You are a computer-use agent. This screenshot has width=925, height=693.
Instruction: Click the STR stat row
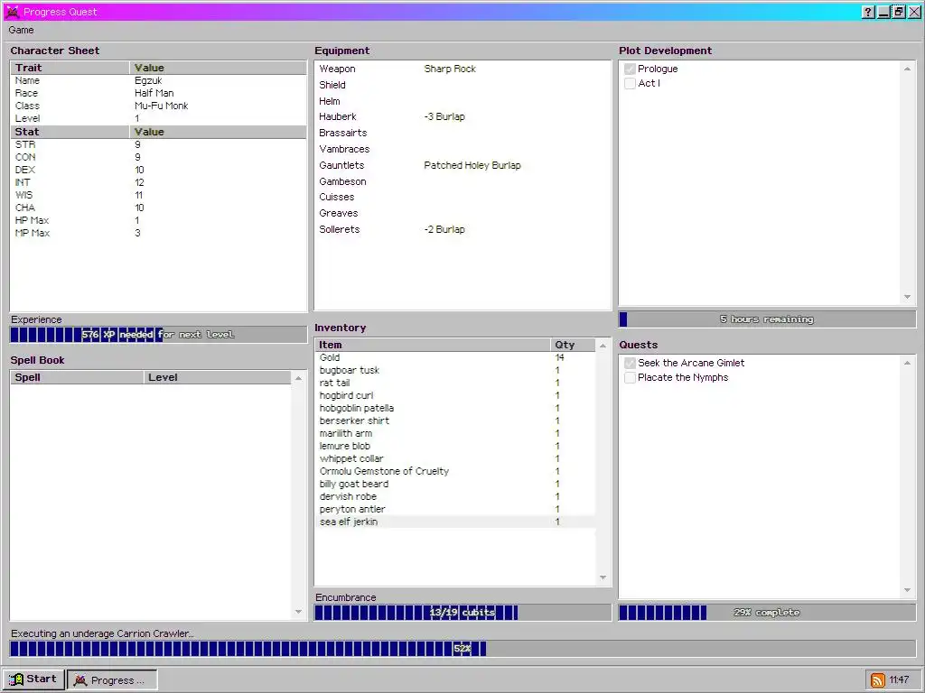(158, 145)
